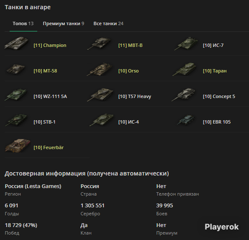Click the EBR 105 tank icon
Screen dimensions: 249x240
186,120
